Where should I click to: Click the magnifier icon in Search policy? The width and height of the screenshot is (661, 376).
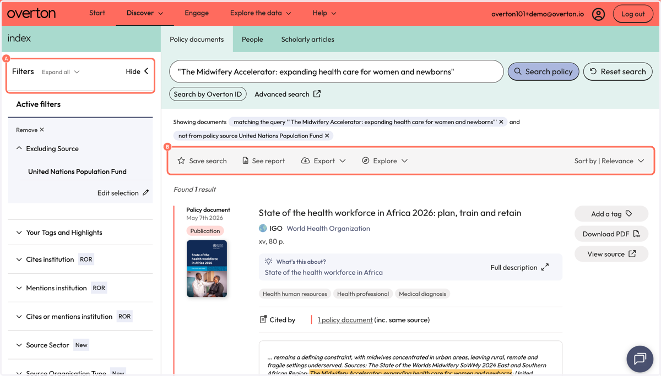tap(518, 71)
